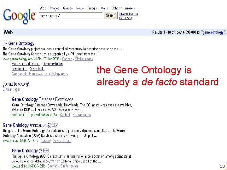Click 'Results 1 - 10 of about 6,390,000' text

(174, 32)
